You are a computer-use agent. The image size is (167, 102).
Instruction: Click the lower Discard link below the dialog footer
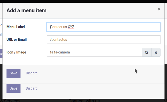coord(31,88)
